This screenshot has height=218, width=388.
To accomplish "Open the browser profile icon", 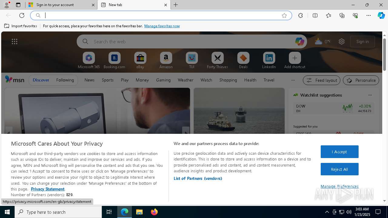I will (x=6, y=5).
